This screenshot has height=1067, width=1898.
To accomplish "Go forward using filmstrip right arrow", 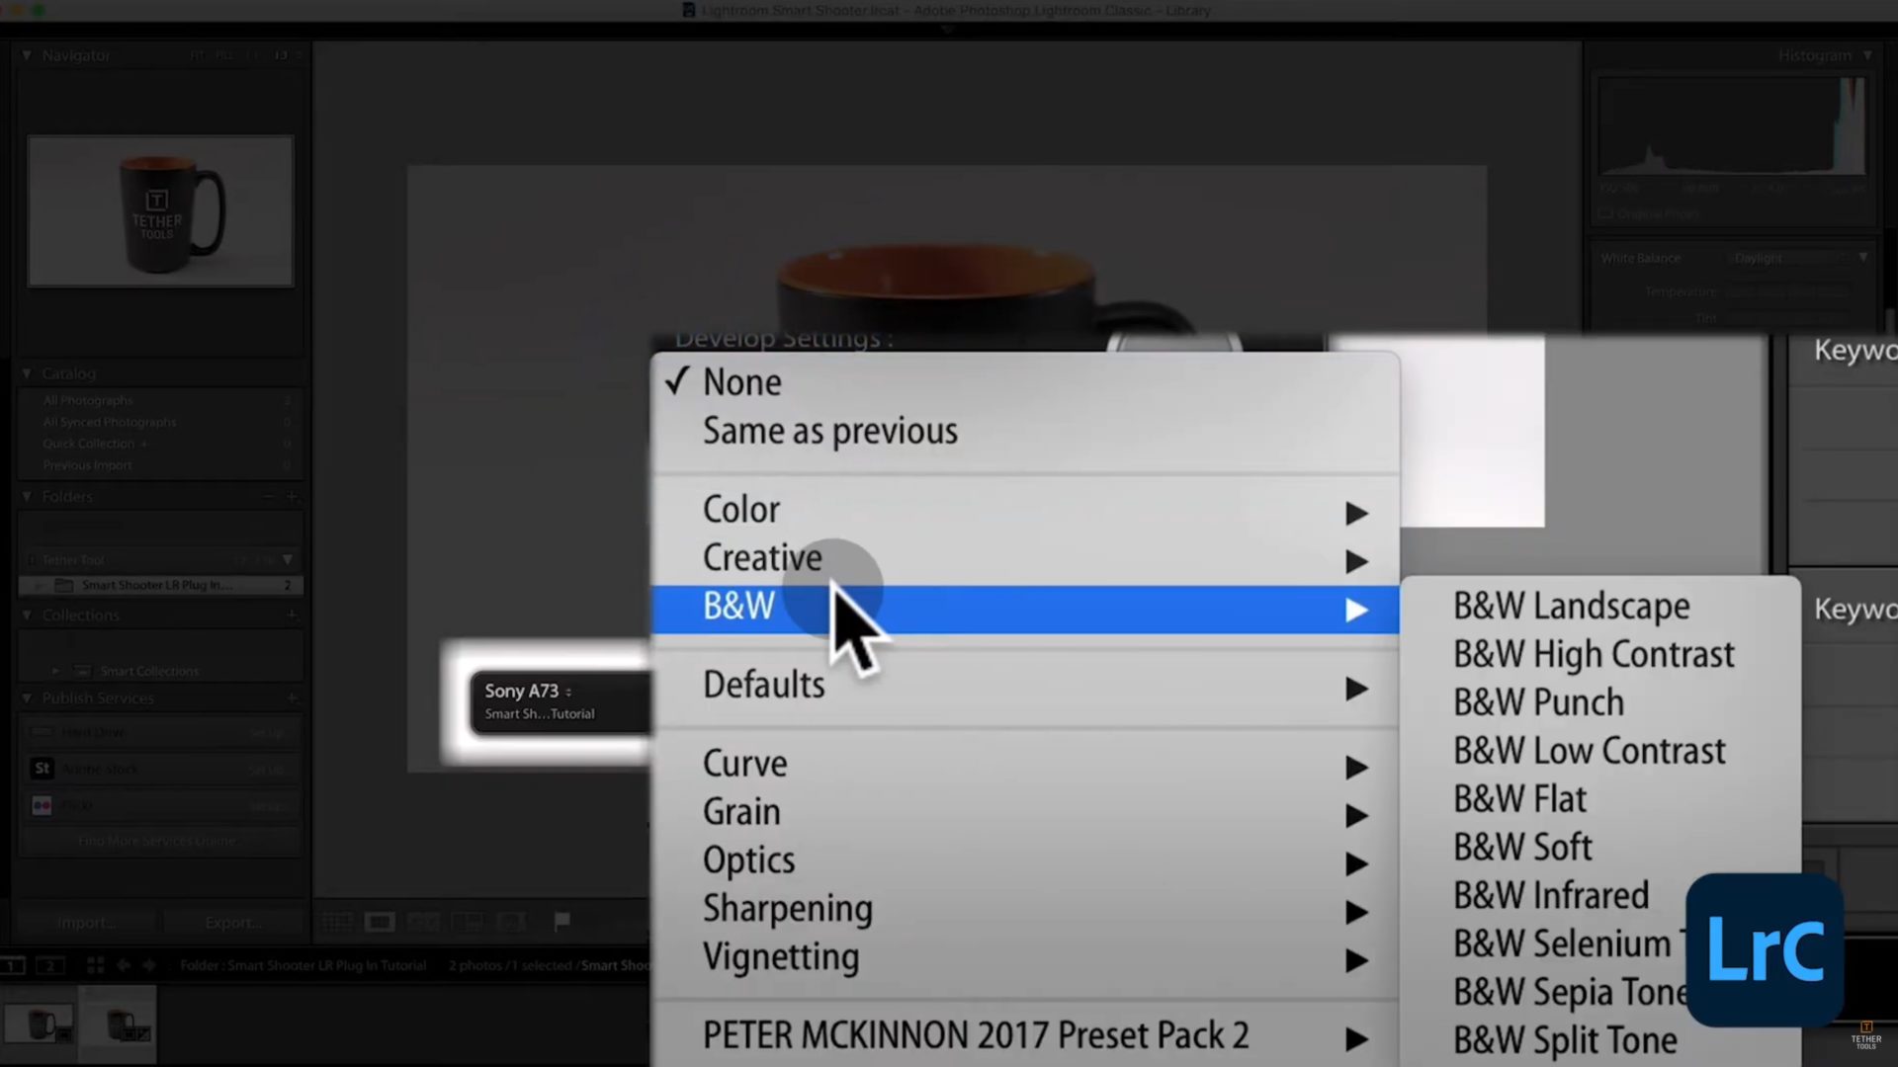I will coord(149,965).
